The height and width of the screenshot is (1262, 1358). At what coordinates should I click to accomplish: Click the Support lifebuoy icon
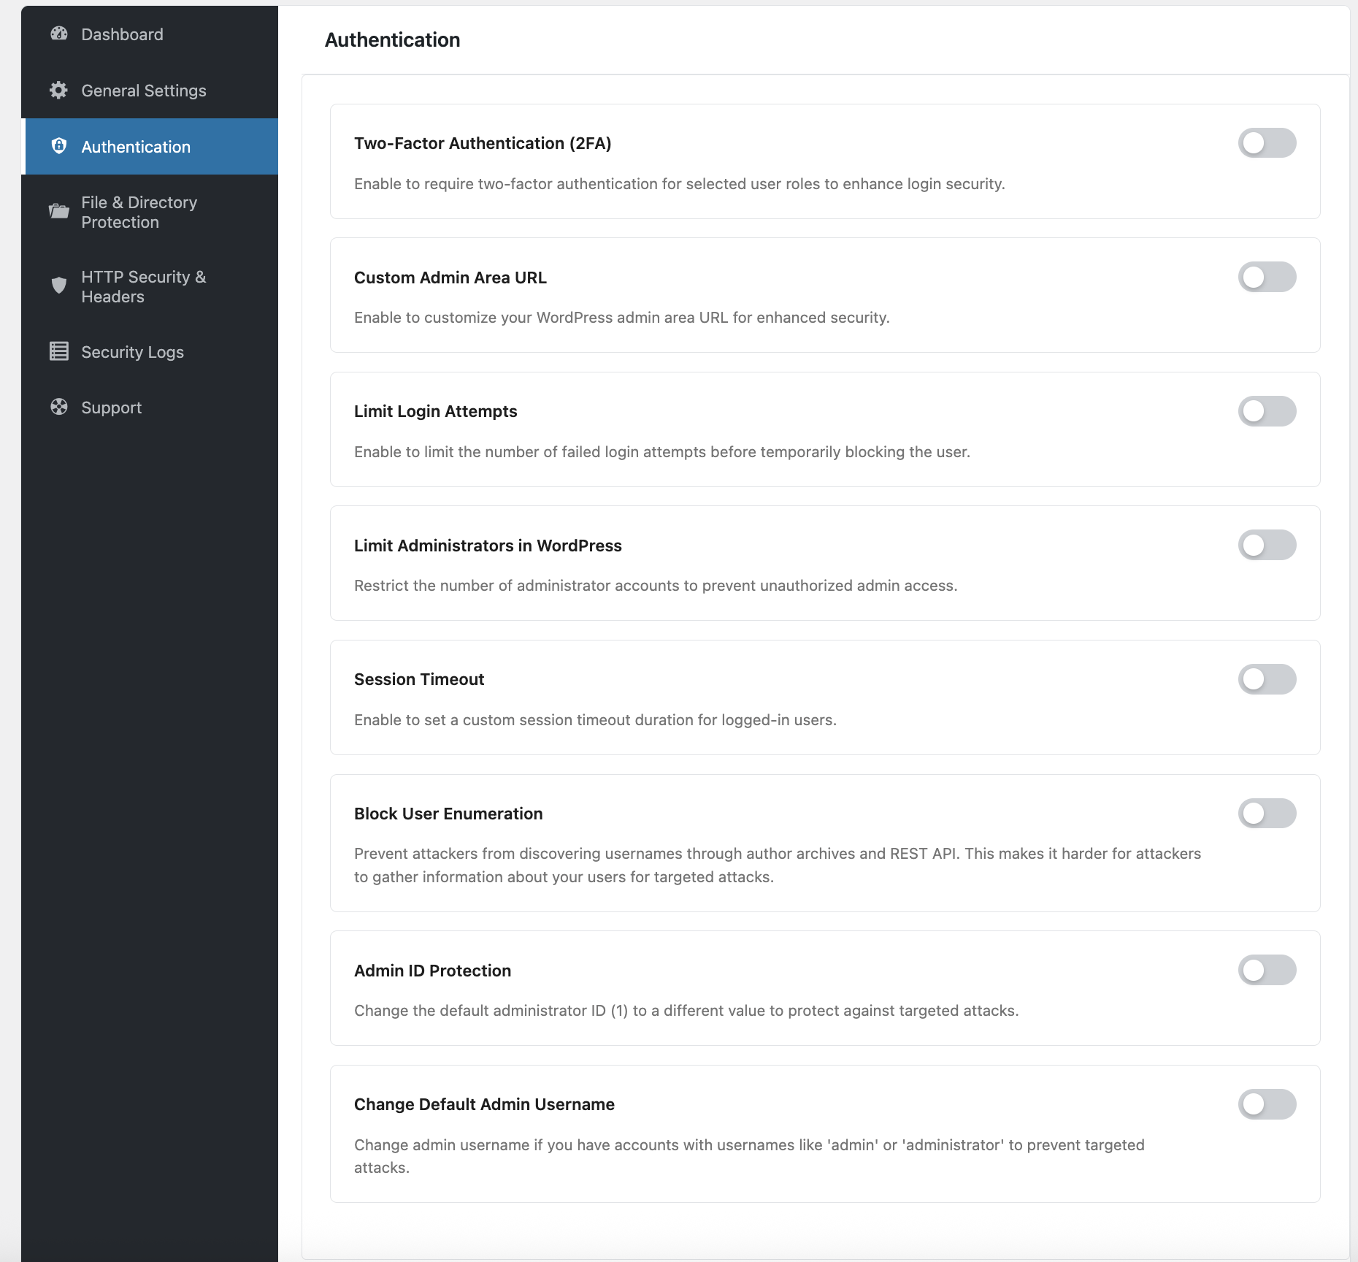pos(59,408)
